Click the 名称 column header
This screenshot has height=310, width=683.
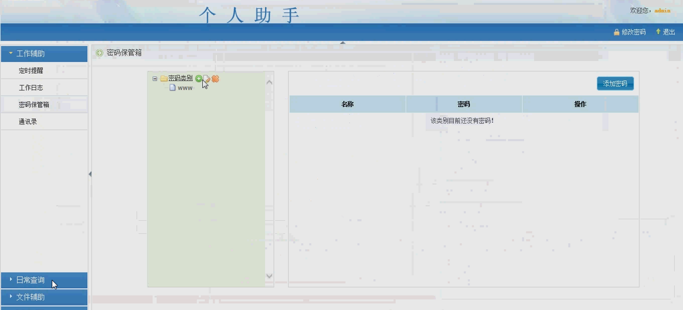tap(348, 104)
